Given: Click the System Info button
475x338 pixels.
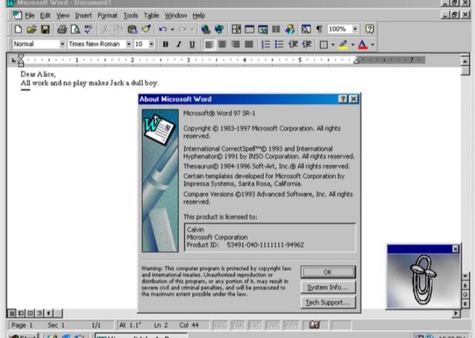Looking at the screenshot, I should click(328, 287).
